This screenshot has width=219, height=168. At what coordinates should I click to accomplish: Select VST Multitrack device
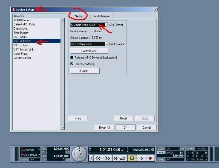(x=37, y=41)
